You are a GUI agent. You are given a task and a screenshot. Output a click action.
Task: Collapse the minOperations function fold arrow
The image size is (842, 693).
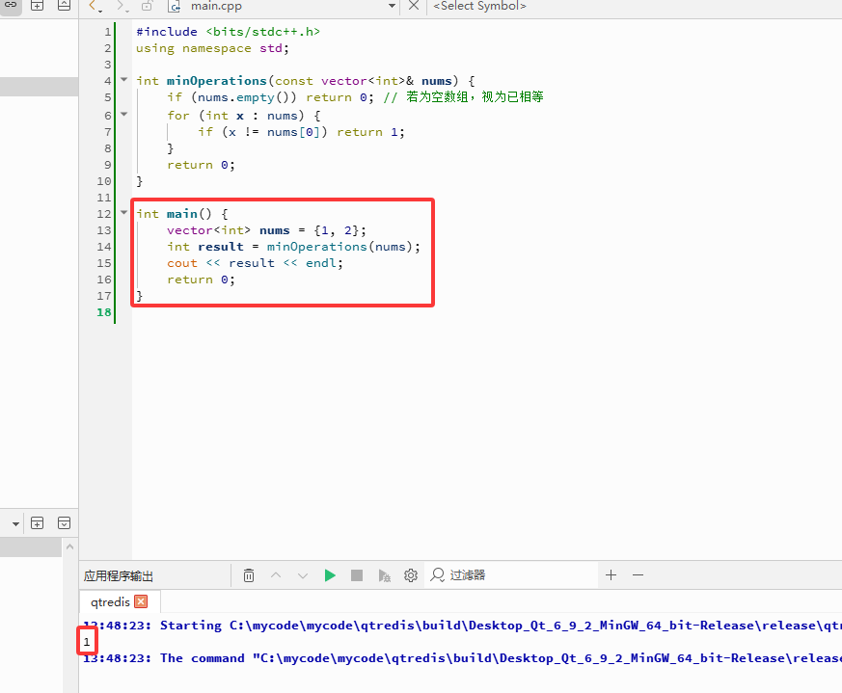click(x=123, y=81)
